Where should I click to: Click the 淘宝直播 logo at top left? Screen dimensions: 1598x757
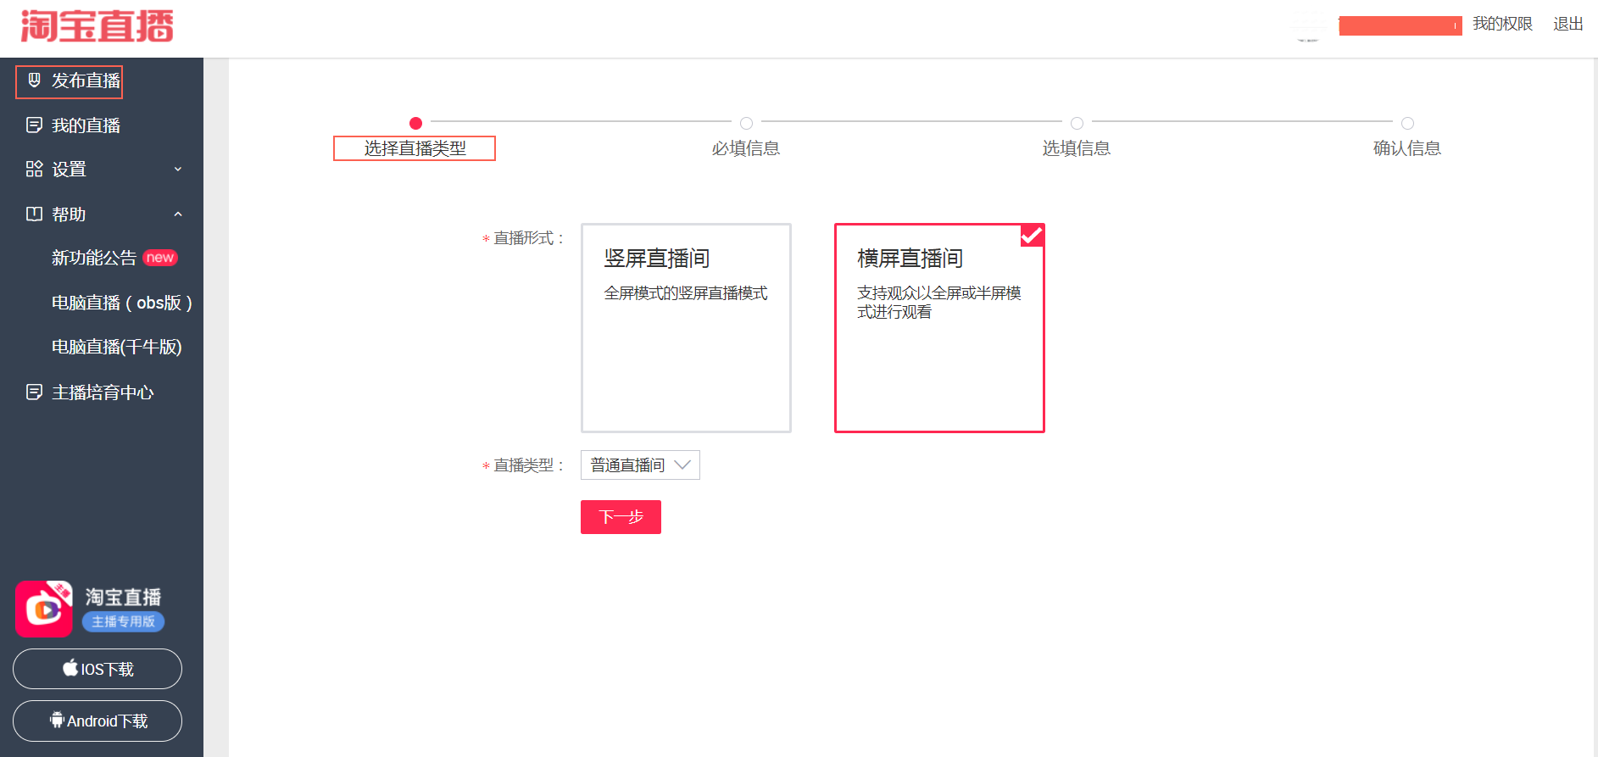(97, 26)
